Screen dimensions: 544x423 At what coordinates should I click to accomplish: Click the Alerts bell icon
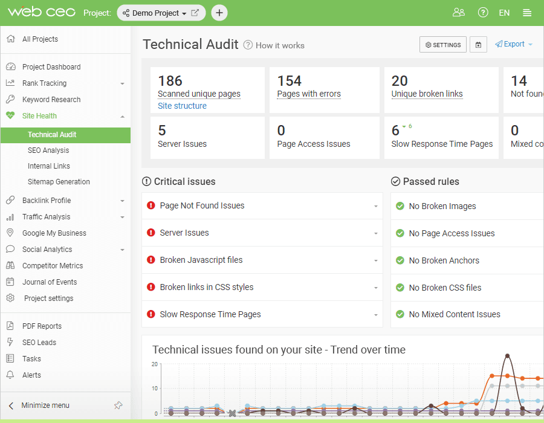tap(10, 375)
